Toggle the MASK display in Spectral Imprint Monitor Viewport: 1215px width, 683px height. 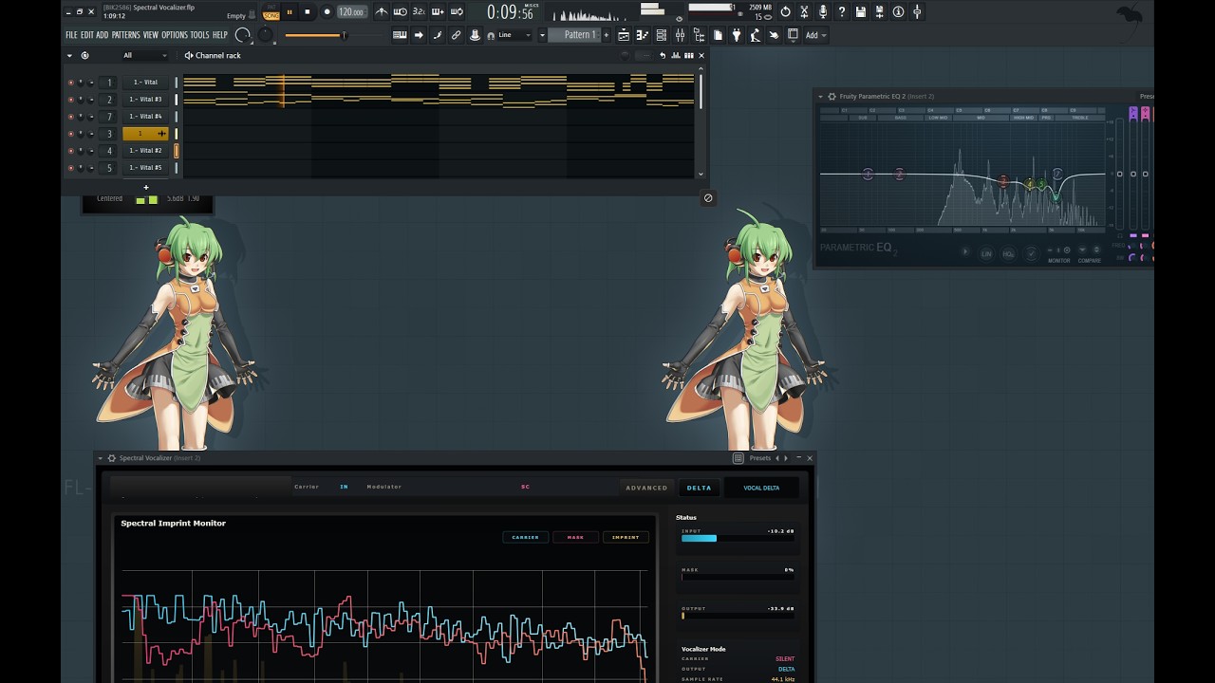[575, 537]
